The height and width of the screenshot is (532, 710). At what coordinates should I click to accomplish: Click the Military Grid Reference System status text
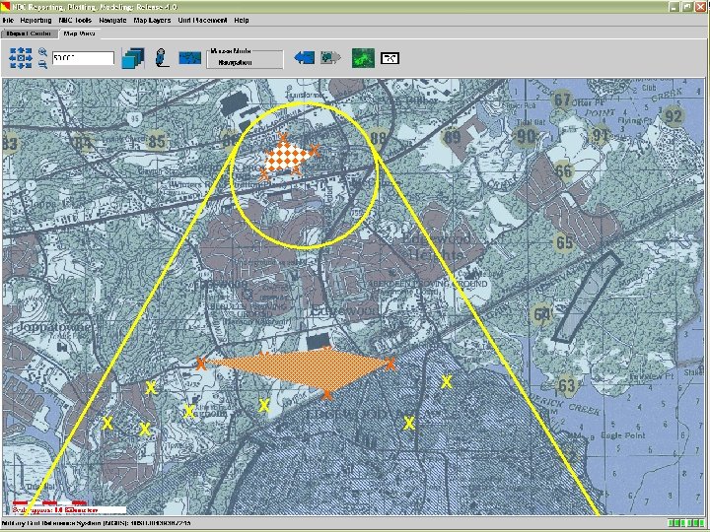click(x=96, y=523)
